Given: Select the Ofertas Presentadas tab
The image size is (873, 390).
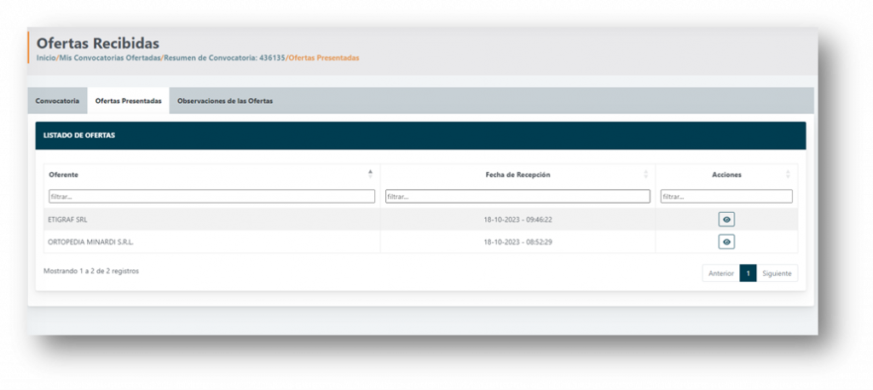Looking at the screenshot, I should coord(129,101).
